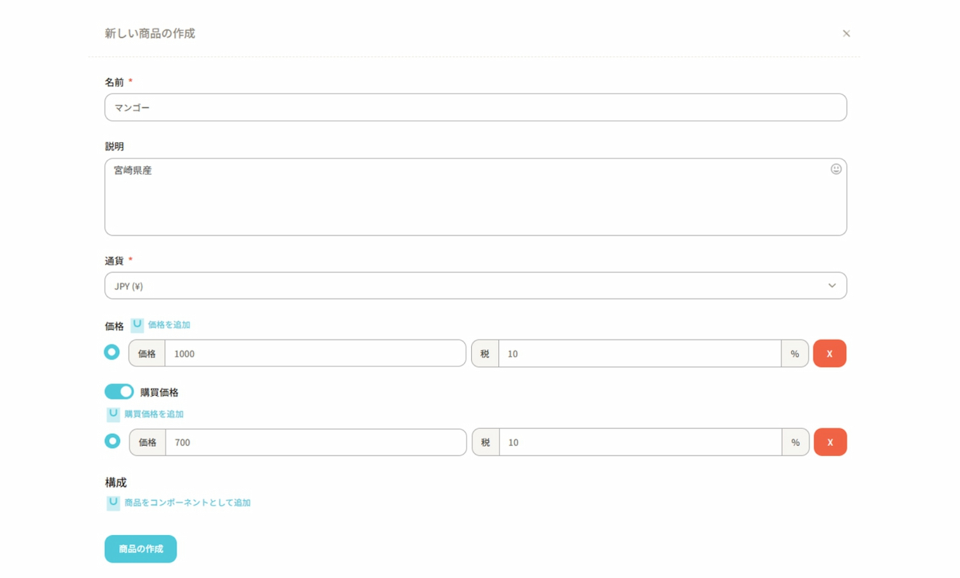The width and height of the screenshot is (960, 578).
Task: Remove the 700 purchase price row
Action: pyautogui.click(x=830, y=442)
